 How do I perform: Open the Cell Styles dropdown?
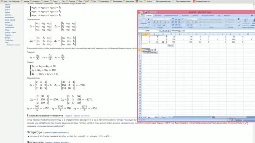click(205, 25)
